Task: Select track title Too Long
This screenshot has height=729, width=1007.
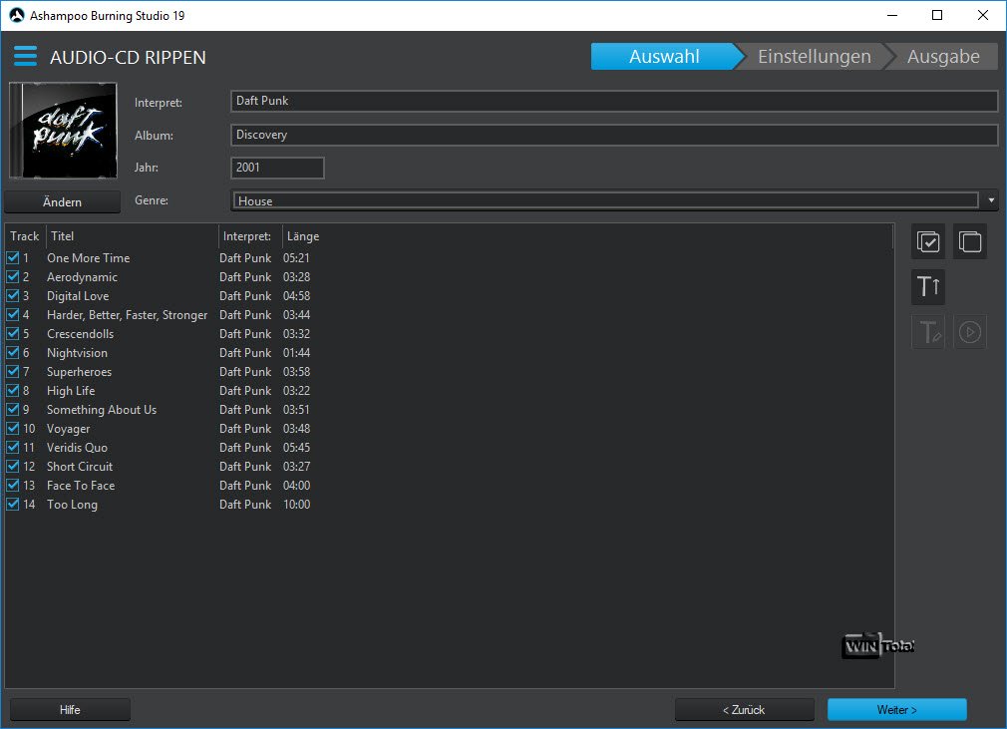Action: (72, 505)
